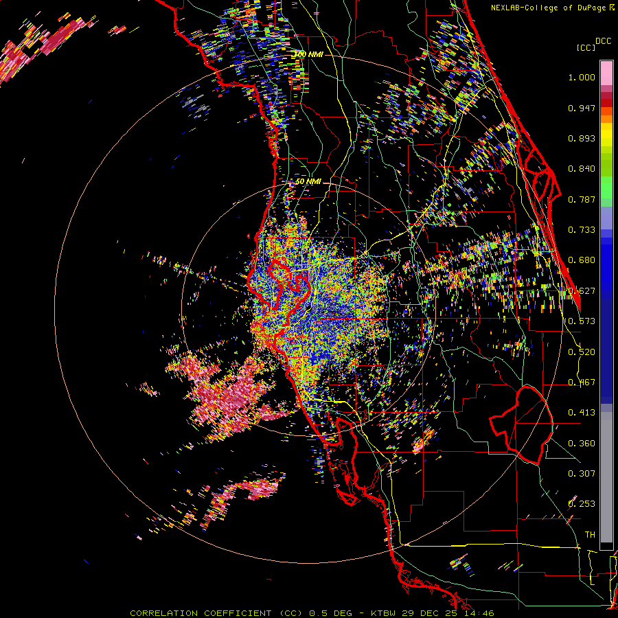This screenshot has width=618, height=618.
Task: Click the 100 NMI range ring label
Action: pos(308,54)
